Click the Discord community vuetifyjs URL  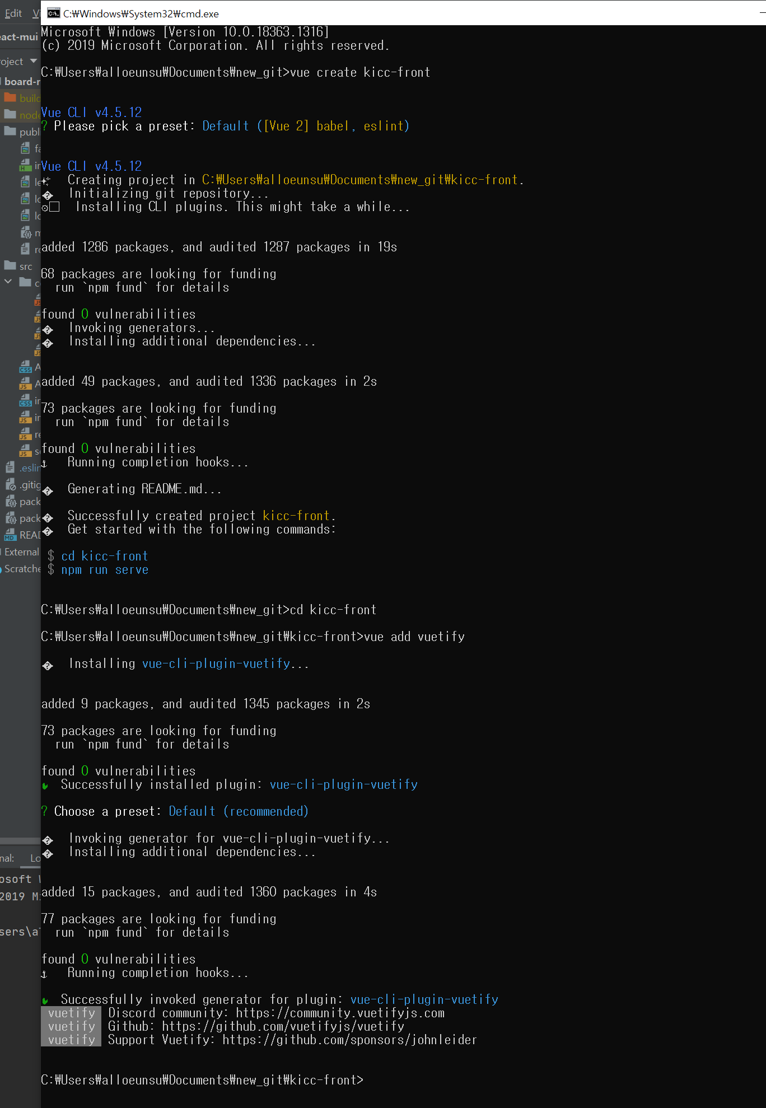coord(340,1013)
